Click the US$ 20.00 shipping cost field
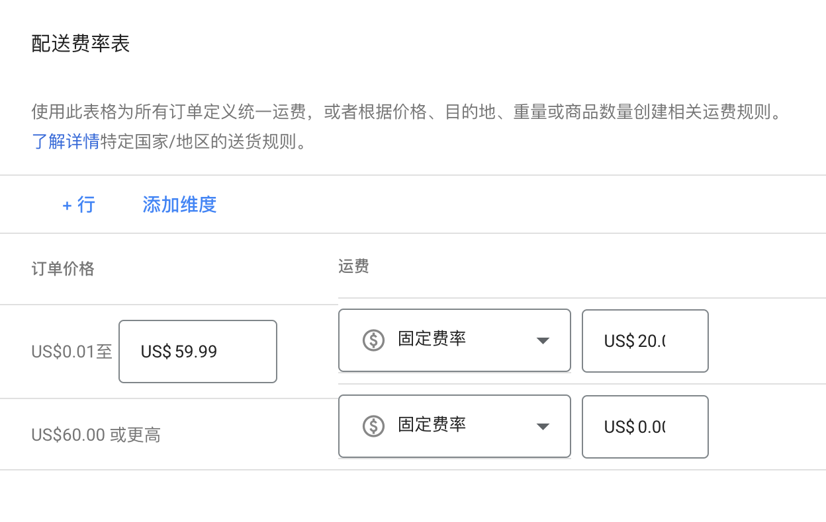The width and height of the screenshot is (826, 522). tap(645, 340)
